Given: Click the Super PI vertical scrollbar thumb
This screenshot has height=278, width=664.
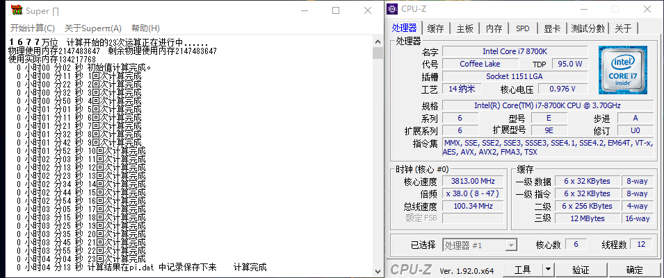Looking at the screenshot, I should (x=378, y=53).
